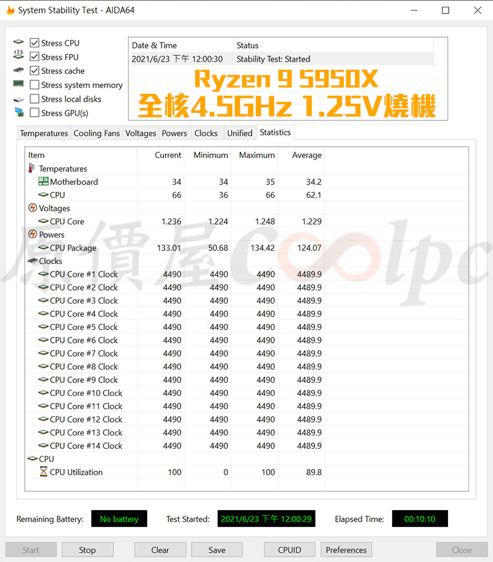Click the CPU temperature row icon
Image resolution: width=493 pixels, height=562 pixels.
(43, 194)
